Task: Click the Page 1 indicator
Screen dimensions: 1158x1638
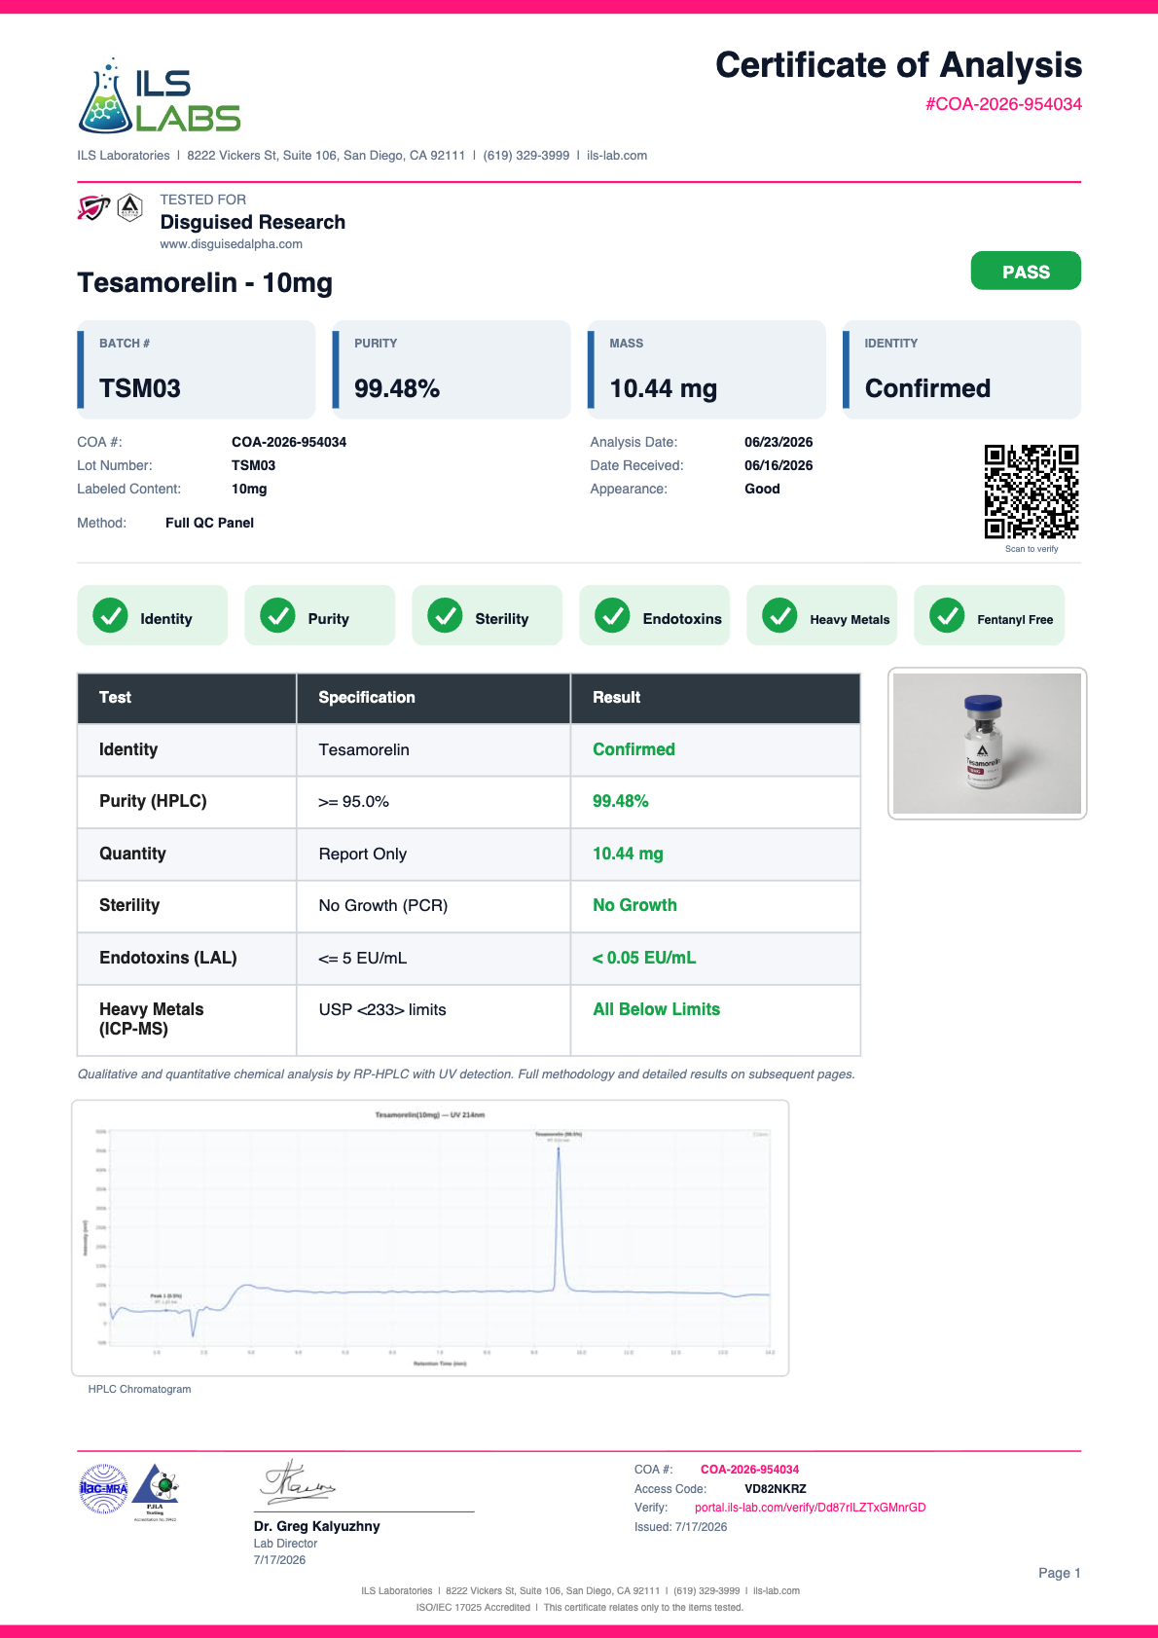Action: point(1060,1573)
